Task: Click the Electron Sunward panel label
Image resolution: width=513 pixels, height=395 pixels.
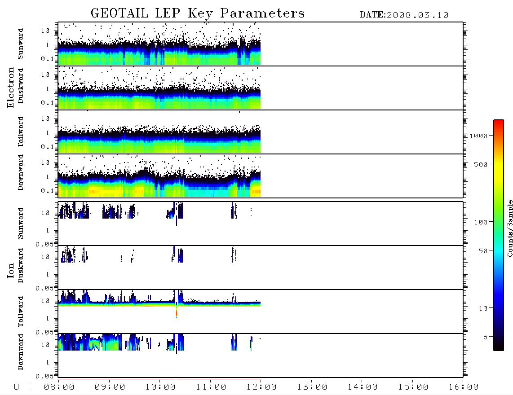Action: [x=21, y=44]
